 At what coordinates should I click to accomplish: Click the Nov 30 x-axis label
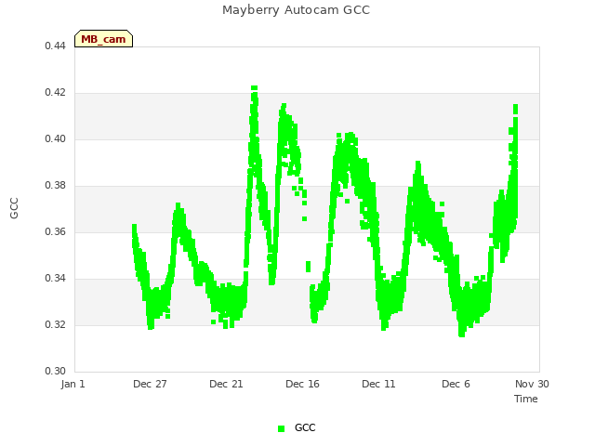(532, 384)
